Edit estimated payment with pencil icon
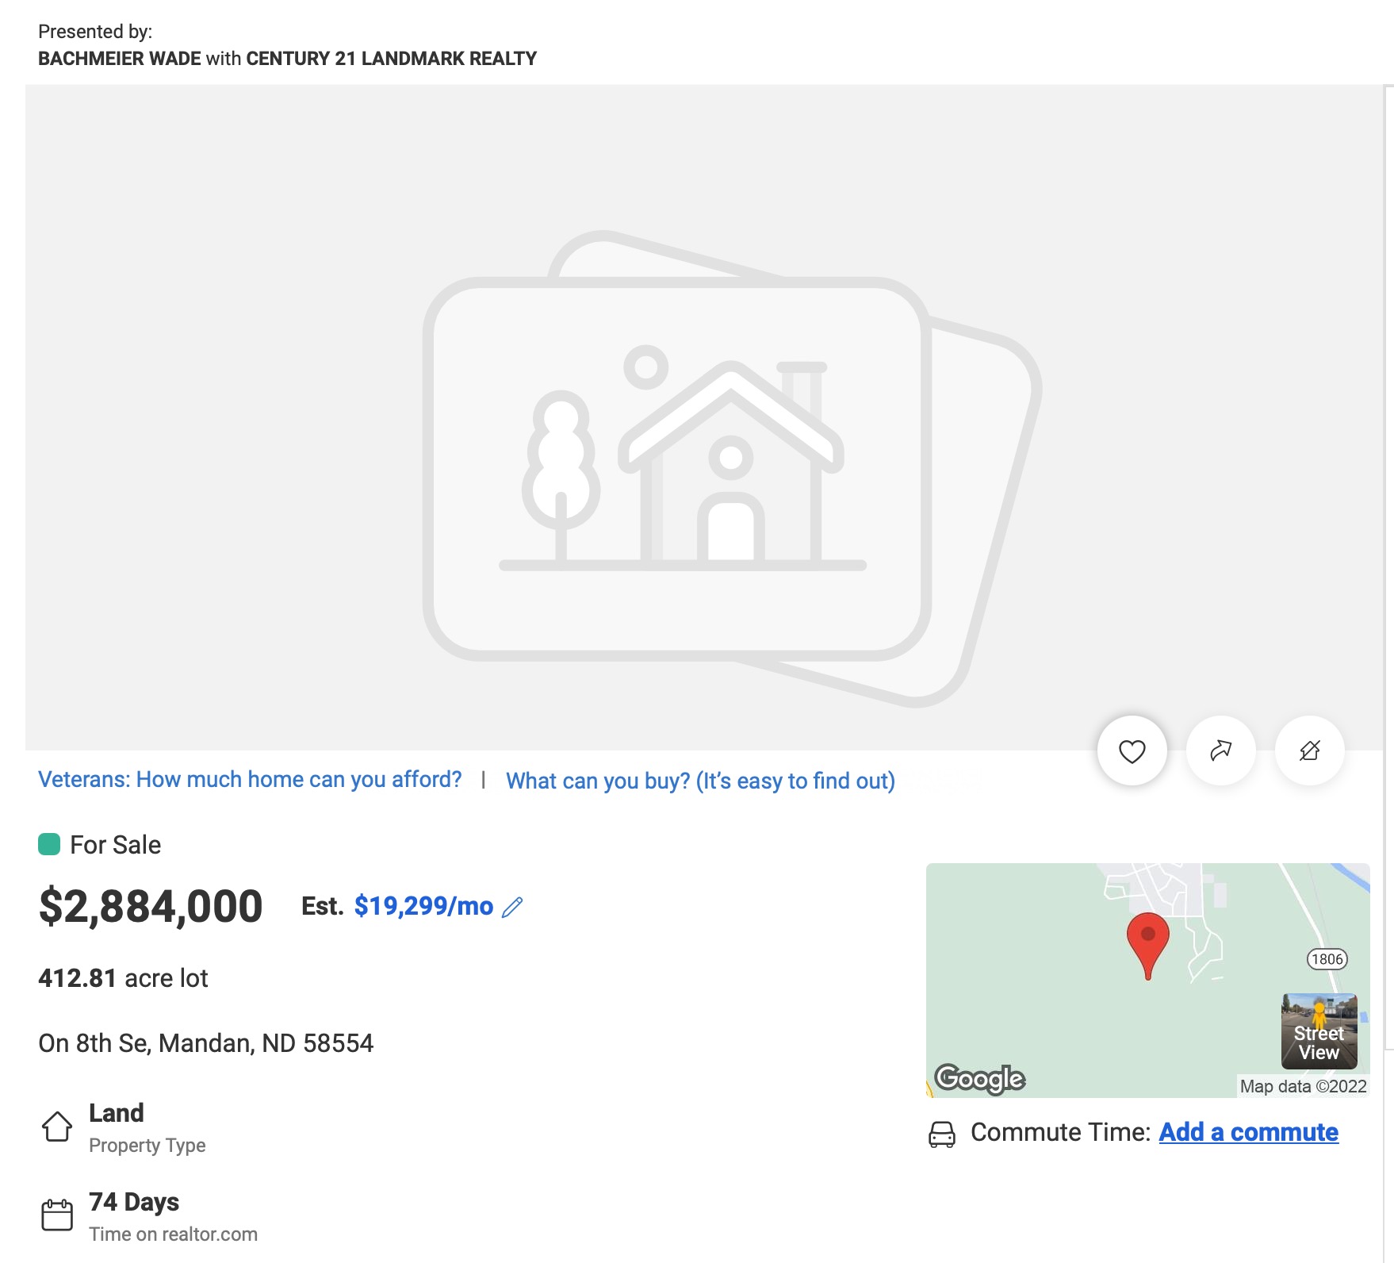The image size is (1394, 1263). pyautogui.click(x=513, y=907)
